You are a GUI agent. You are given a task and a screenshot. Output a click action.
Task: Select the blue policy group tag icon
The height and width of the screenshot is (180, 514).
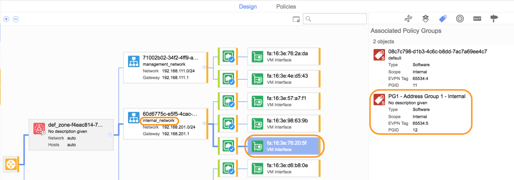[x=443, y=19]
